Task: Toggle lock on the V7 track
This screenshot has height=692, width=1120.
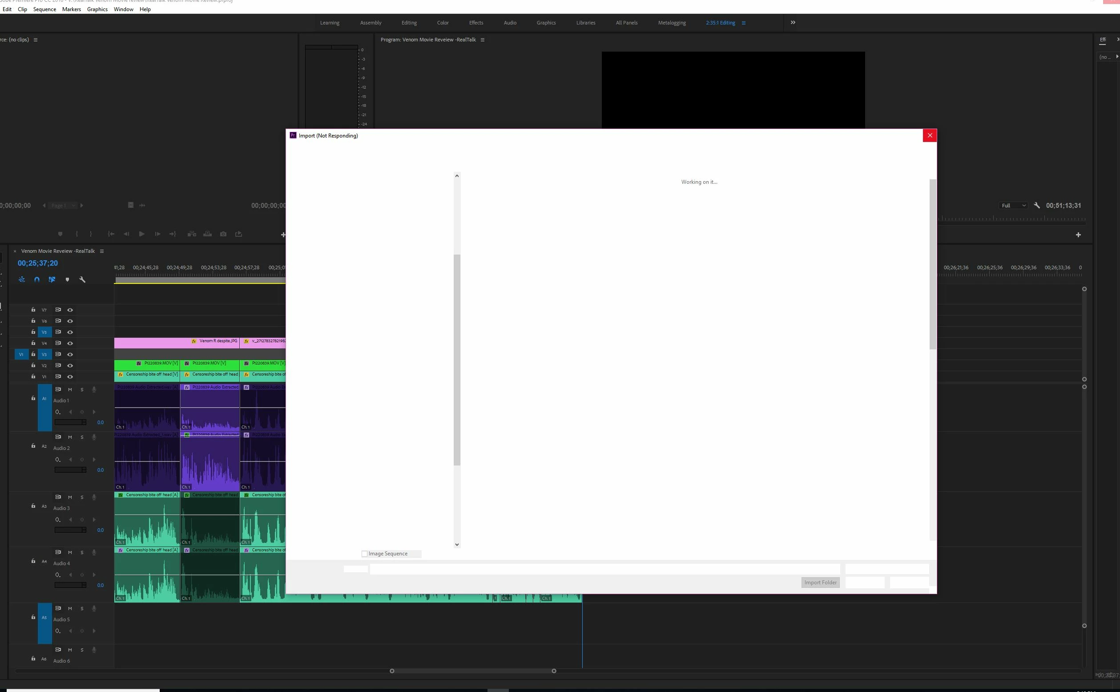Action: pos(33,309)
